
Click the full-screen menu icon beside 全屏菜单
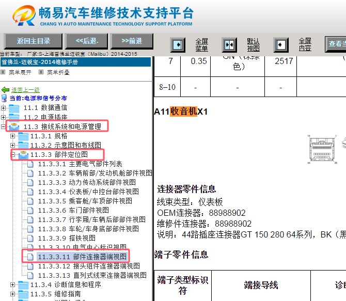pyautogui.click(x=178, y=45)
